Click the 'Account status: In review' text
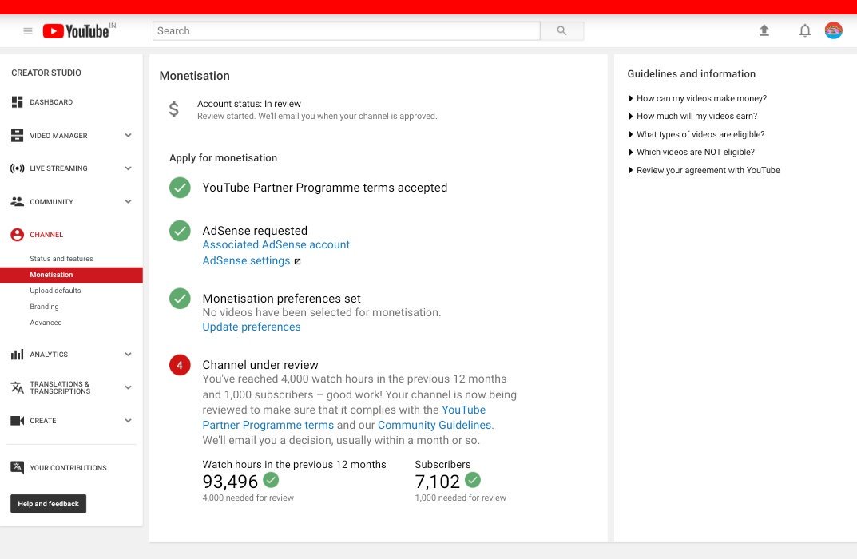Viewport: 857px width, 559px height. pyautogui.click(x=249, y=104)
